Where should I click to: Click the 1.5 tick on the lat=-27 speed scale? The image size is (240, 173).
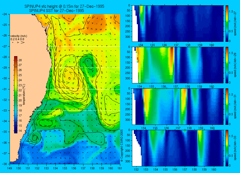coord(231,12)
